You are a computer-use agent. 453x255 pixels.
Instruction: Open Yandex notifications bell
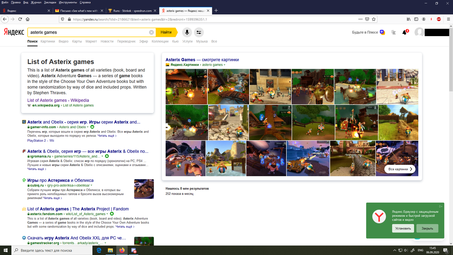pyautogui.click(x=405, y=32)
